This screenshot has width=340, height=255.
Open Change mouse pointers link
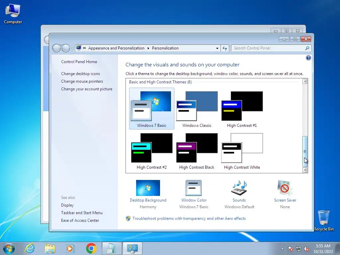coord(82,81)
